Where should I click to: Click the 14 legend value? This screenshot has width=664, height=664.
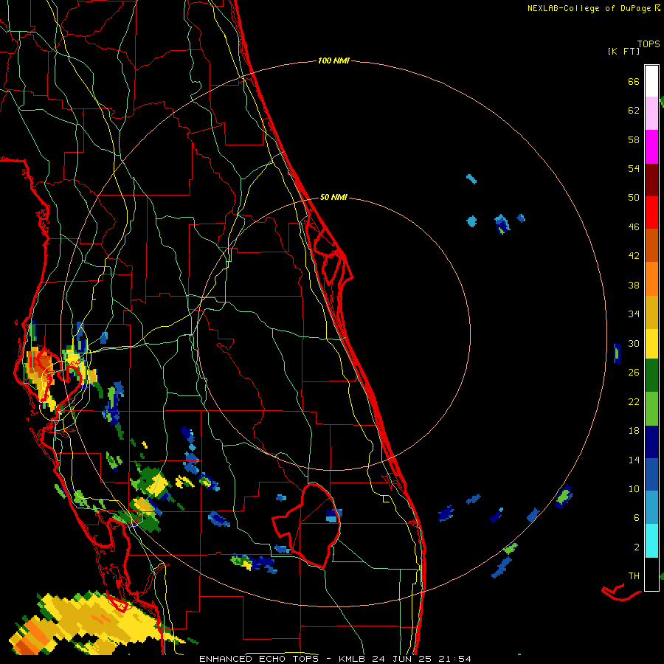pos(634,460)
